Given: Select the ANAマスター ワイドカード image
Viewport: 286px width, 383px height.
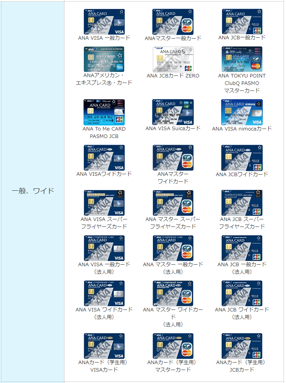Looking at the screenshot, I should [173, 158].
